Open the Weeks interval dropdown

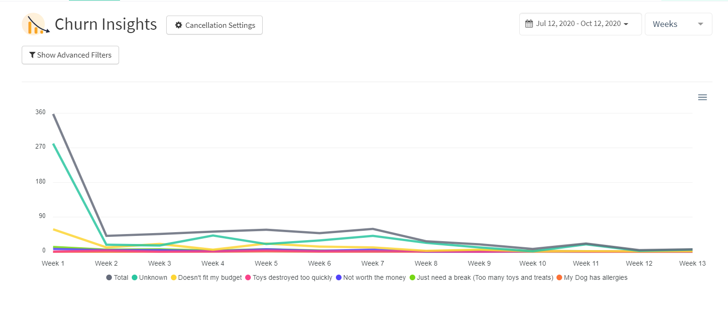click(x=678, y=24)
